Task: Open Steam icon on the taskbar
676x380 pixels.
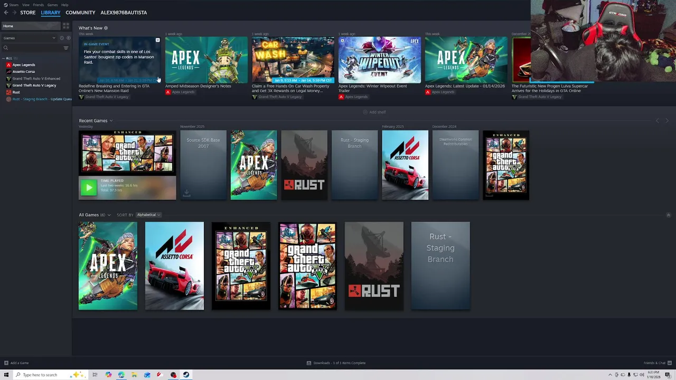Action: click(186, 375)
